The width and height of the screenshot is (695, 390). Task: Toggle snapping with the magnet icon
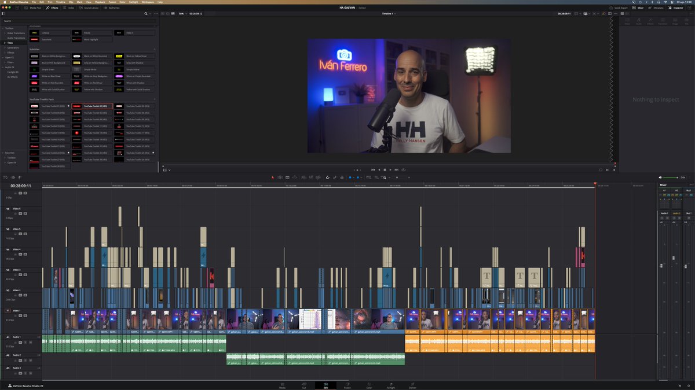[x=328, y=177]
